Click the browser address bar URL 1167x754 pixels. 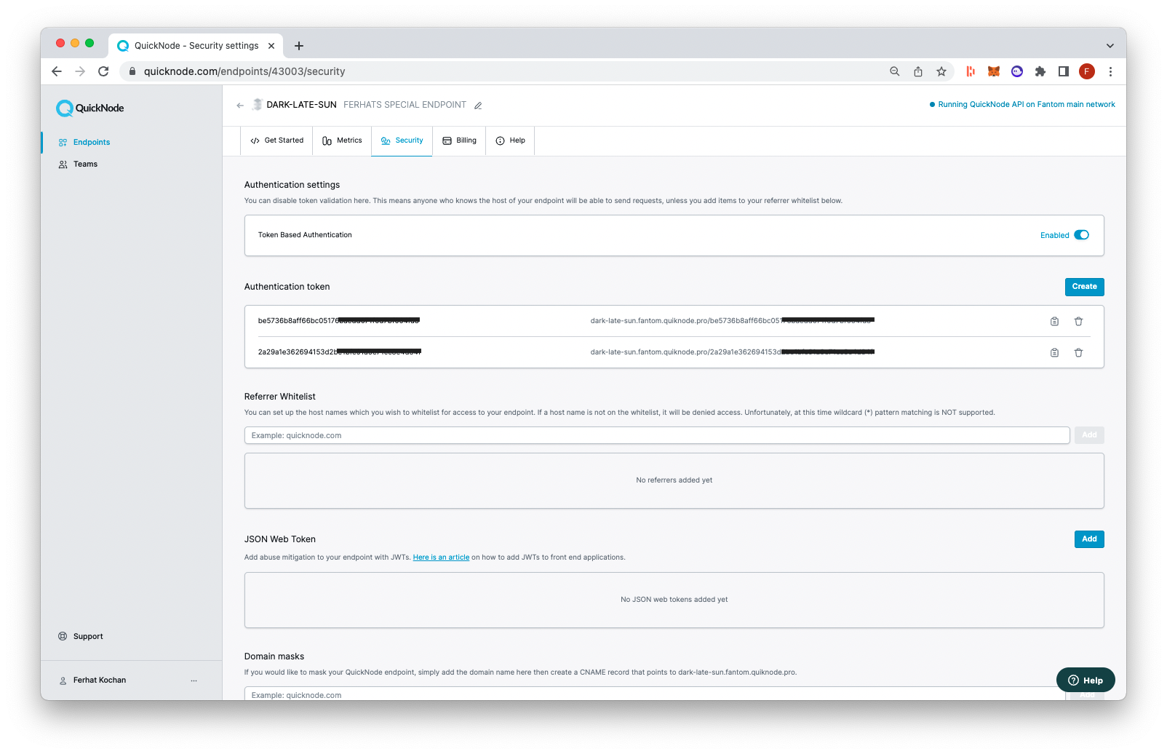(244, 71)
